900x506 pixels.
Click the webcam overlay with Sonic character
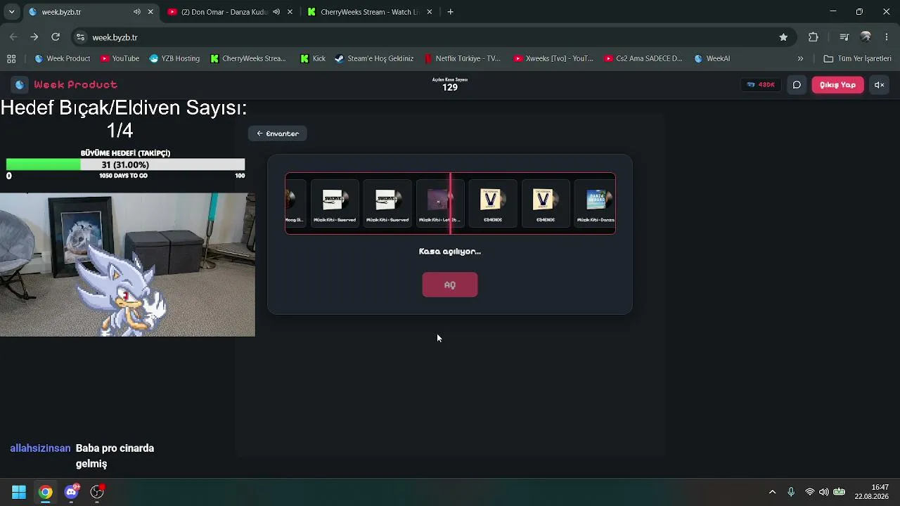[x=127, y=265]
